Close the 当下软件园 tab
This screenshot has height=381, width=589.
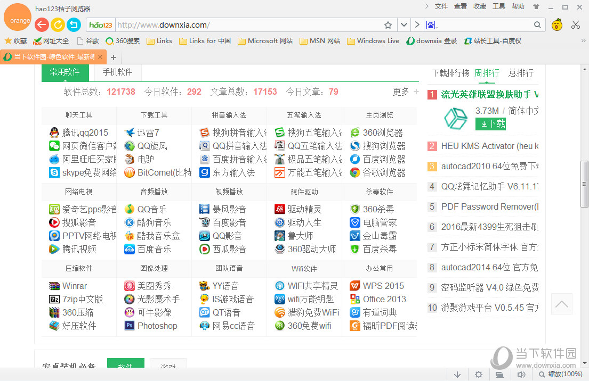[100, 57]
